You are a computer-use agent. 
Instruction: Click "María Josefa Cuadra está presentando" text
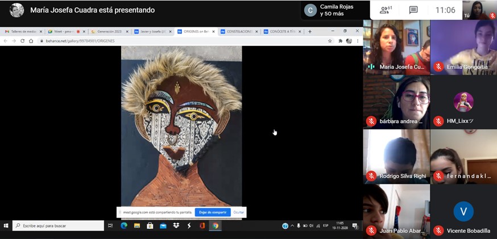coord(93,10)
